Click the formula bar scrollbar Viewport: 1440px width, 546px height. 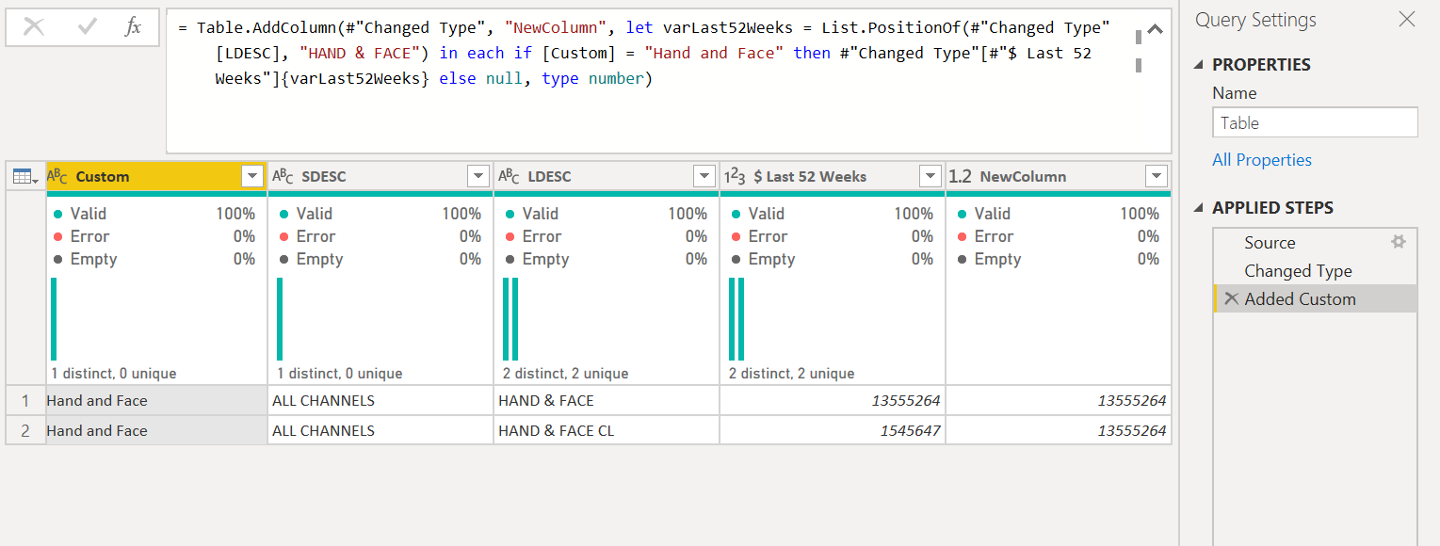coord(1139,50)
